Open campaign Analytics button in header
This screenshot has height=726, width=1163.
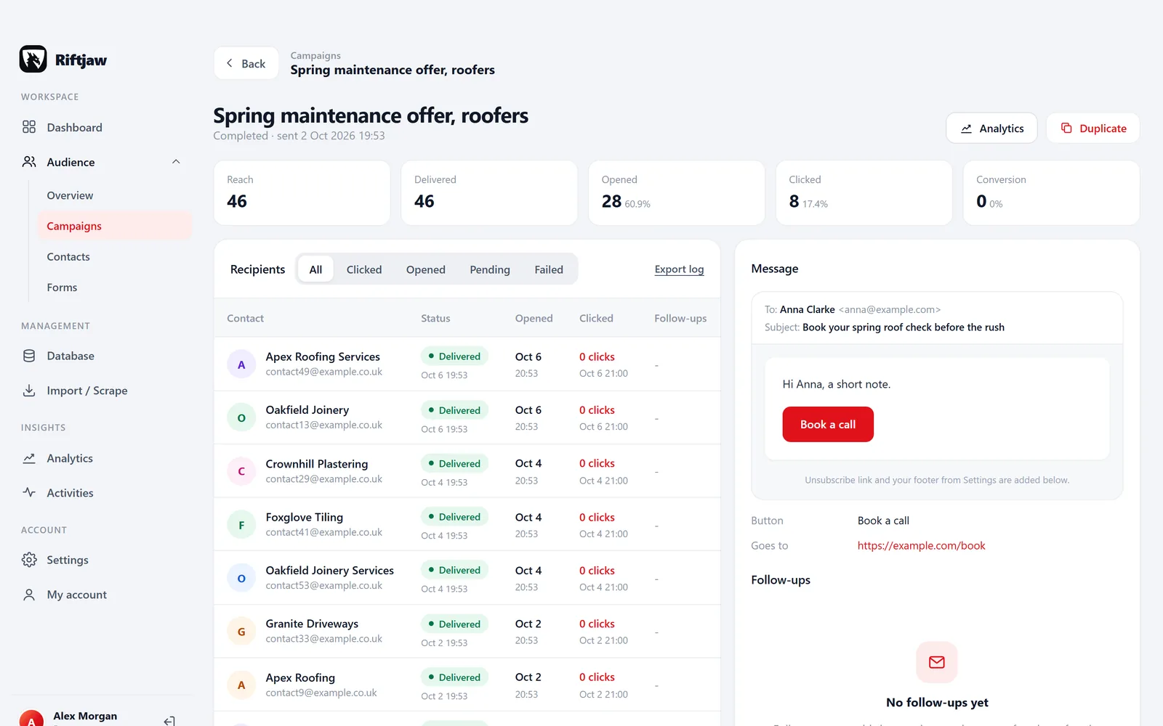tap(991, 129)
